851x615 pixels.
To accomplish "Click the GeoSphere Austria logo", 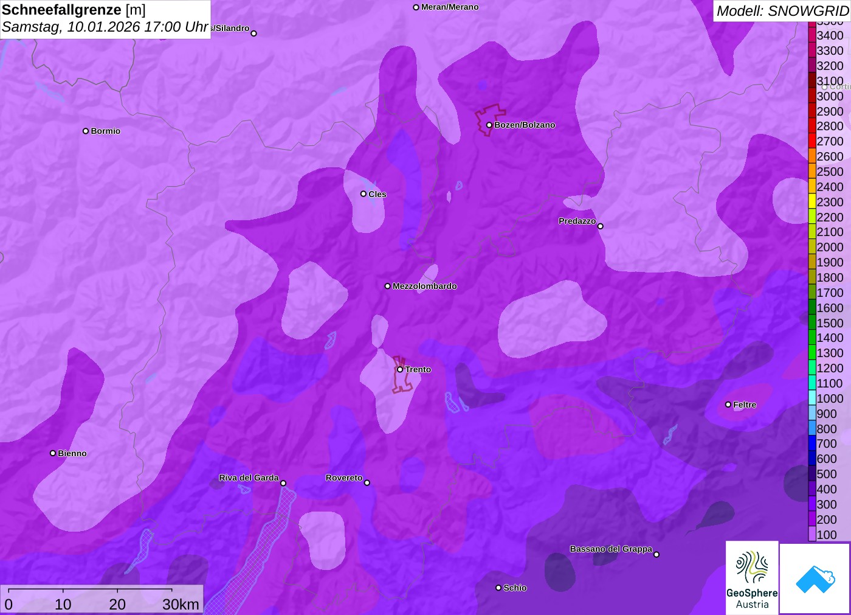I will tap(752, 578).
